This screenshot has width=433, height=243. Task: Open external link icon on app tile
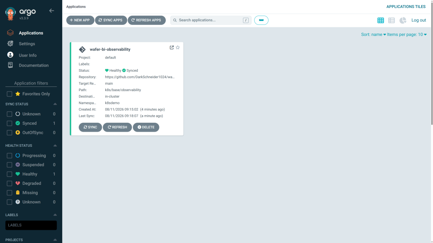coord(172,47)
